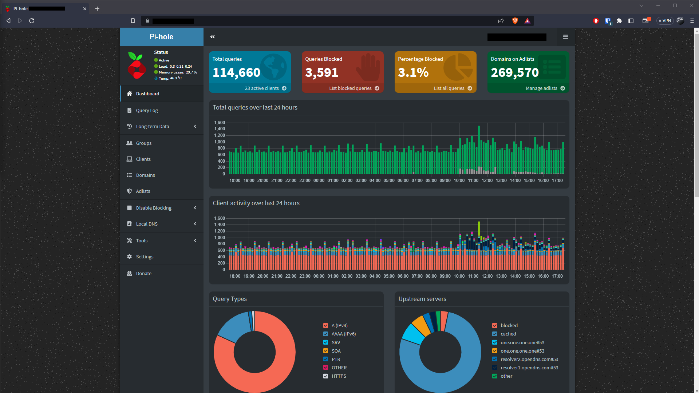The image size is (699, 393).
Task: Click the Pi-hole raspberry logo
Action: click(137, 65)
